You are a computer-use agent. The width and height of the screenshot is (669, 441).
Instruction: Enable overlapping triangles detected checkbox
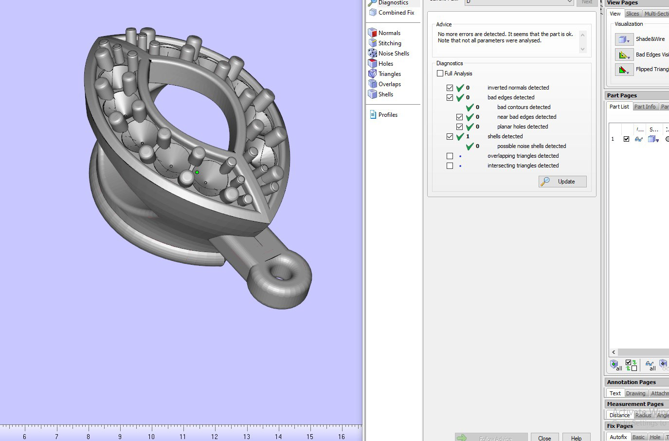click(x=450, y=156)
